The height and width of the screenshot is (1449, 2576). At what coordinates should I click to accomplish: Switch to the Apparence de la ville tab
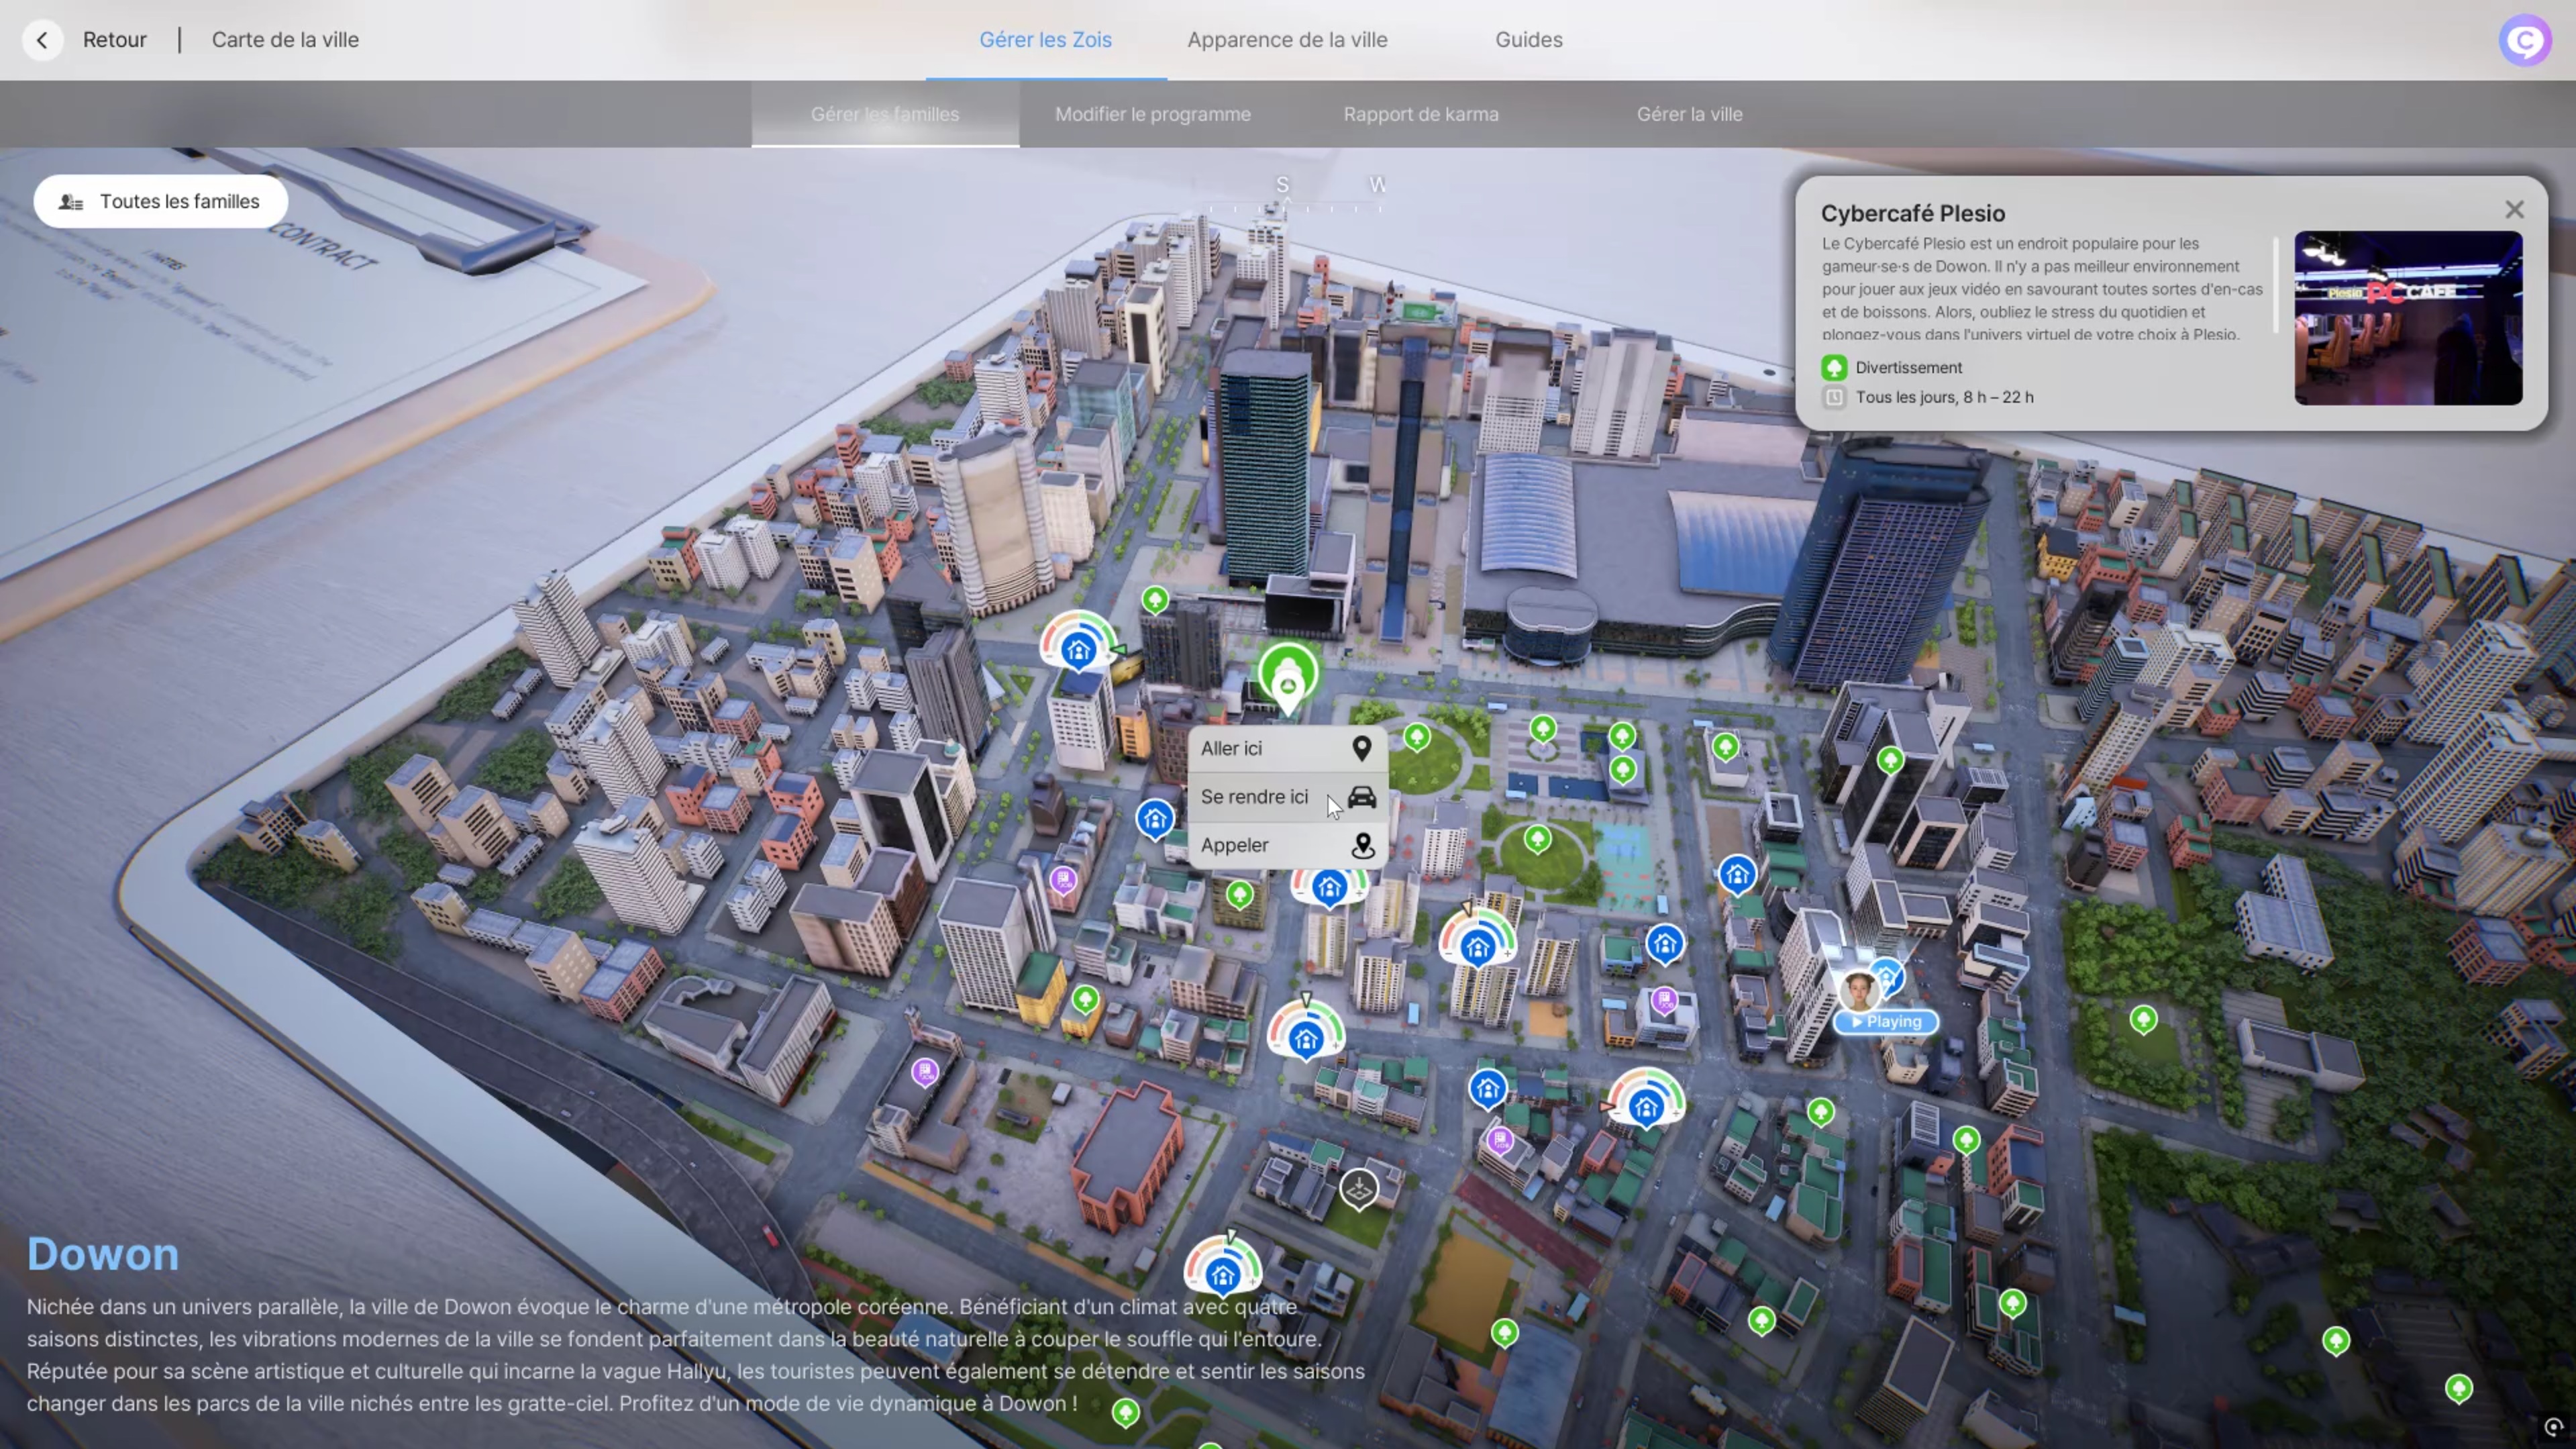click(1287, 40)
